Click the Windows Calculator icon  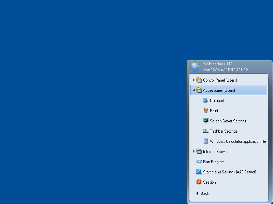pyautogui.click(x=206, y=141)
